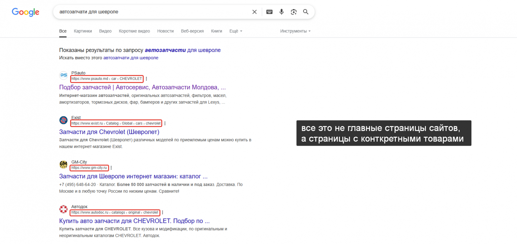Viewport: 517px width, 244px height.
Task: Click the GM-City site name
Action: click(x=79, y=162)
